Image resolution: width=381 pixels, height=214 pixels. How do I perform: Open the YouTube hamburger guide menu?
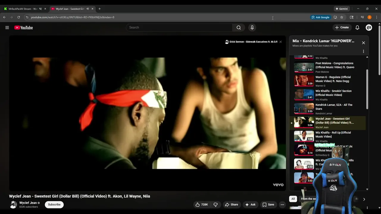pos(7,28)
